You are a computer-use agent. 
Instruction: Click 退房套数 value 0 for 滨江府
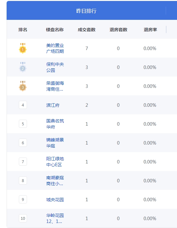click(118, 105)
